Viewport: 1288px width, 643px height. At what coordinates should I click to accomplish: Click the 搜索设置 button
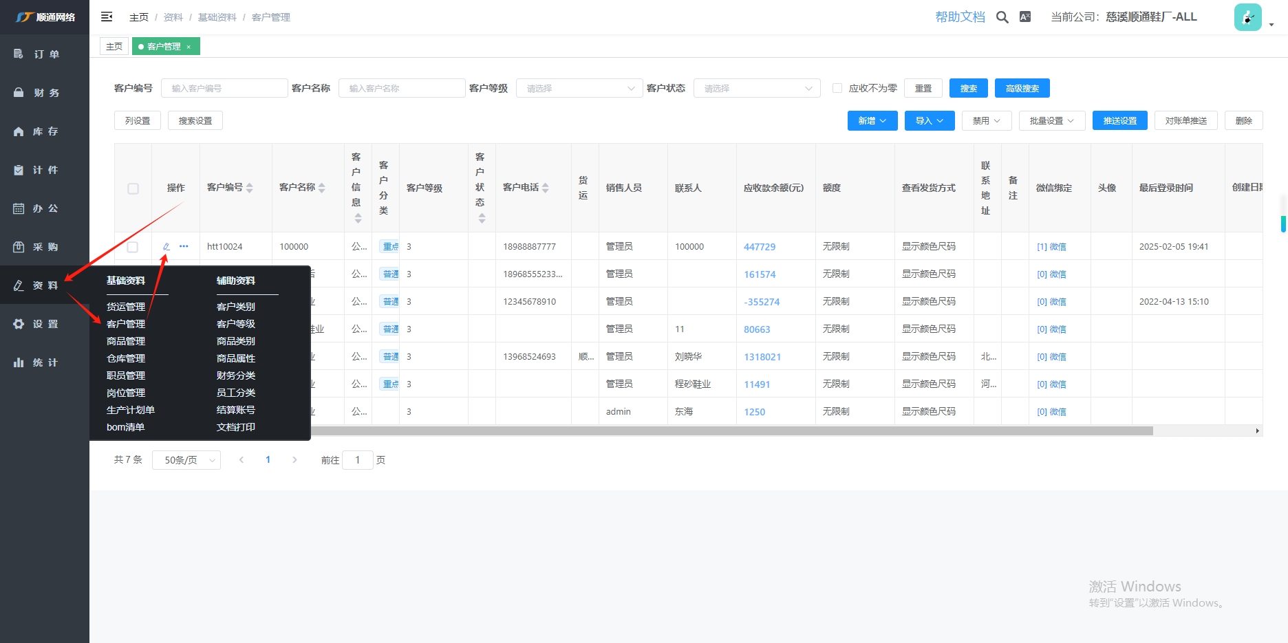pos(195,120)
